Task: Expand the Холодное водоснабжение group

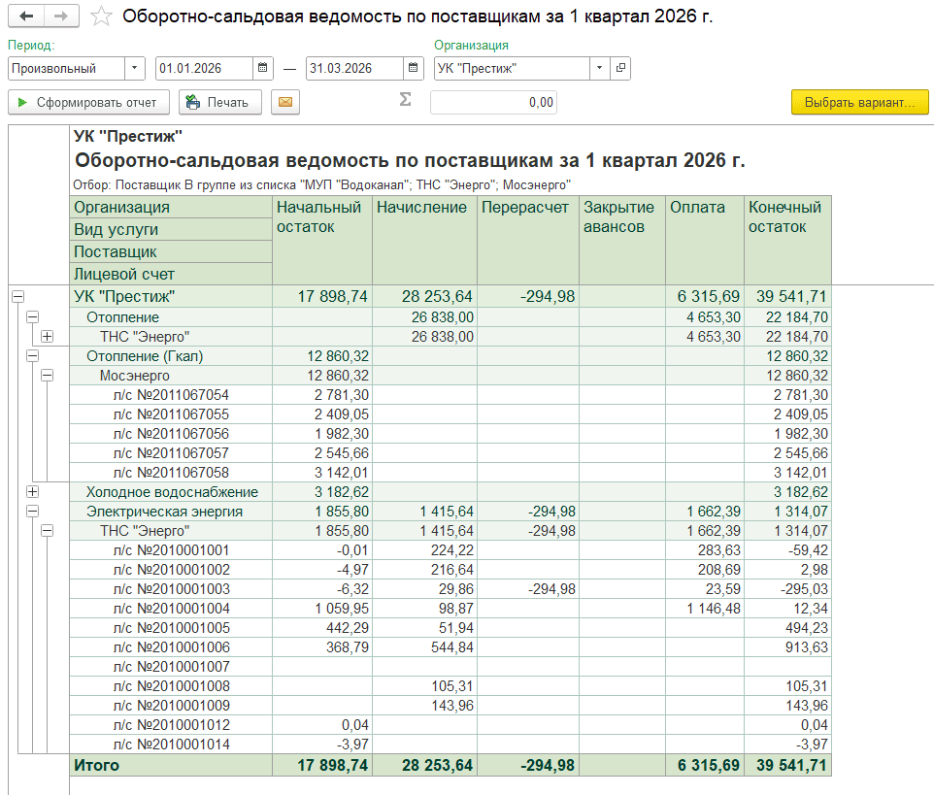Action: (32, 492)
